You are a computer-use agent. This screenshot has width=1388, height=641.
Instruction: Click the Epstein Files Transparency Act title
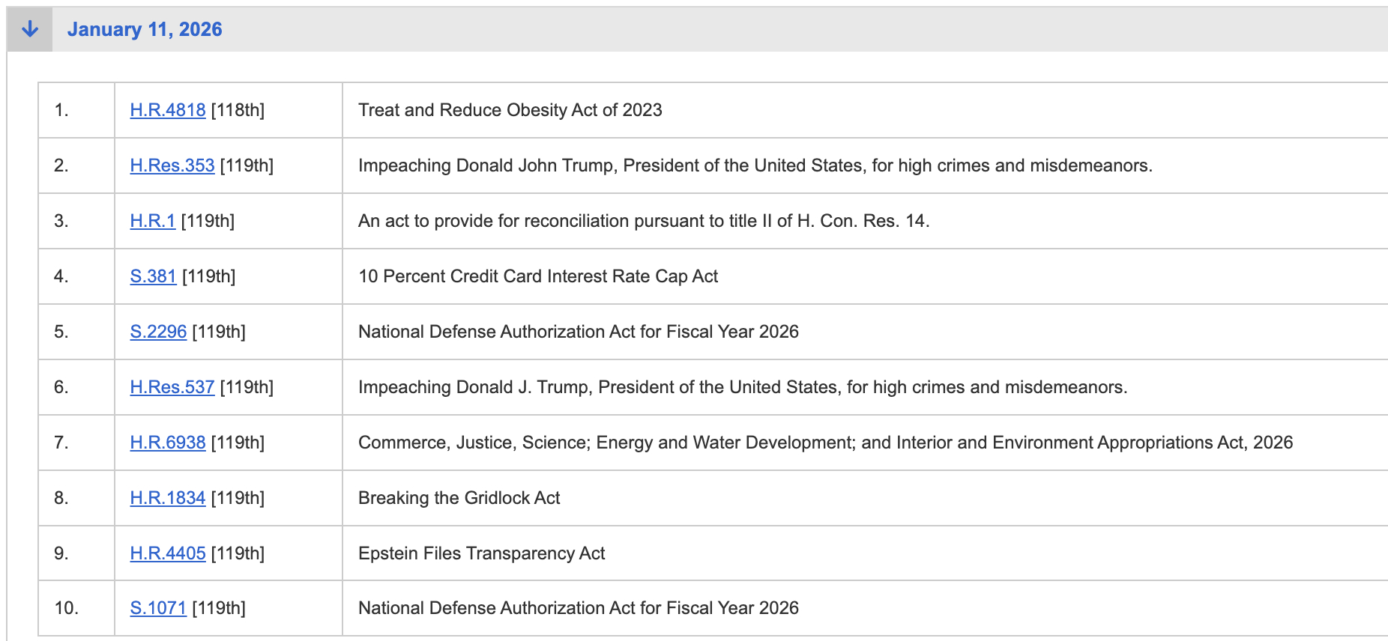pos(481,553)
